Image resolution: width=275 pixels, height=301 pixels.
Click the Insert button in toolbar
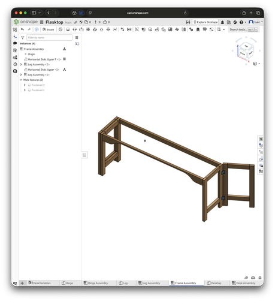click(49, 29)
